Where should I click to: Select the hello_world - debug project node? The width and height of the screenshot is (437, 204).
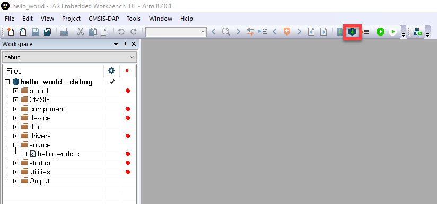pos(57,82)
